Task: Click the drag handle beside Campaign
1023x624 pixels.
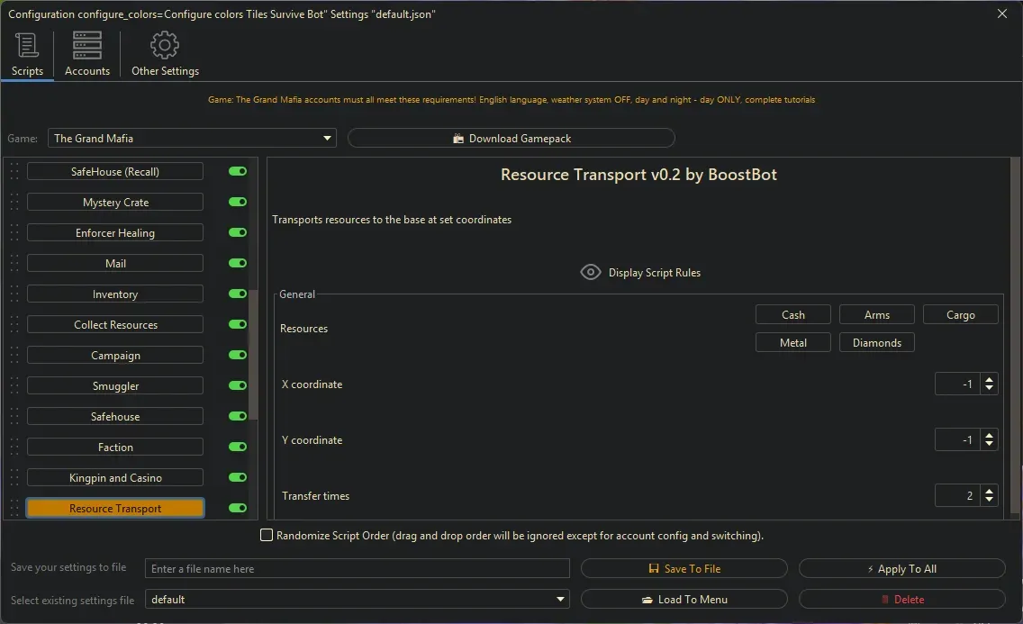Action: pyautogui.click(x=14, y=356)
